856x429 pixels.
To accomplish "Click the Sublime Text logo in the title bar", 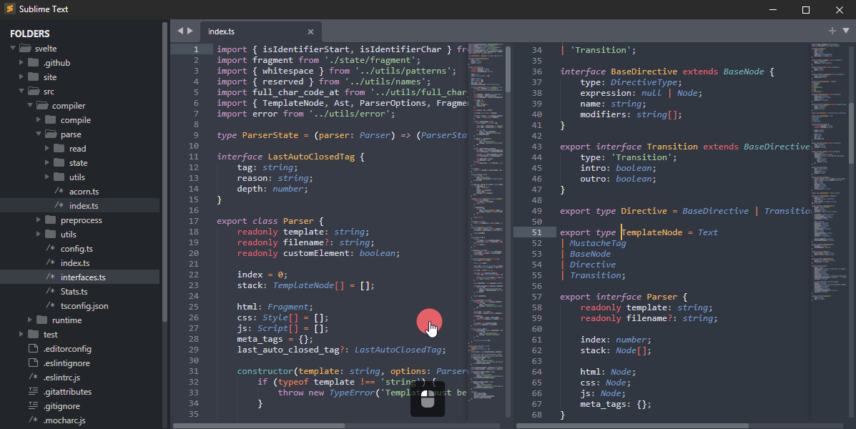I will click(x=9, y=9).
